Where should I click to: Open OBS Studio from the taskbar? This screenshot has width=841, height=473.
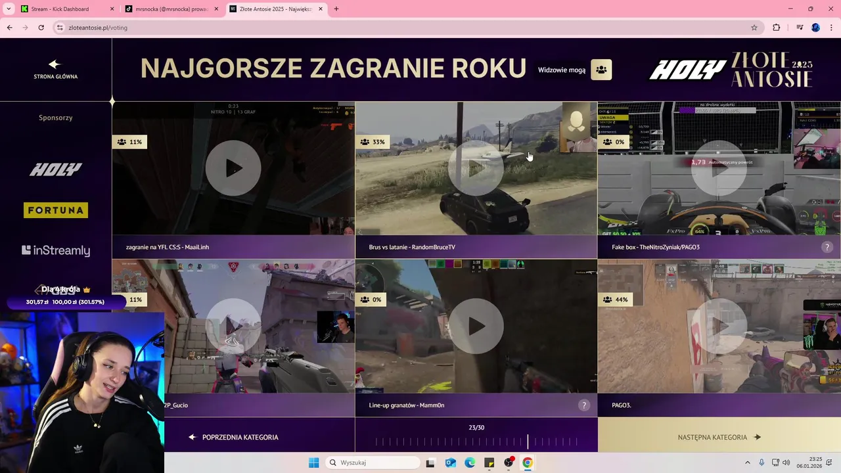(509, 462)
